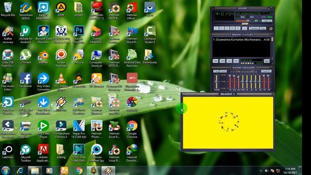The height and width of the screenshot is (175, 311).
Task: Click the Winamp playlist scrollbar handle
Action: (x=272, y=39)
